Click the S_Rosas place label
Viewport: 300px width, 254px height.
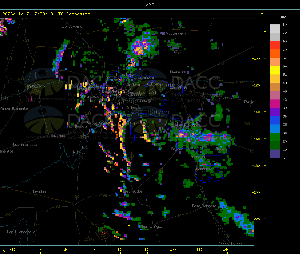click(134, 107)
